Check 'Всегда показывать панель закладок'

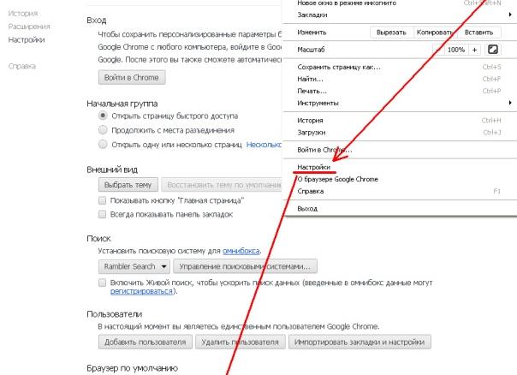pos(102,214)
